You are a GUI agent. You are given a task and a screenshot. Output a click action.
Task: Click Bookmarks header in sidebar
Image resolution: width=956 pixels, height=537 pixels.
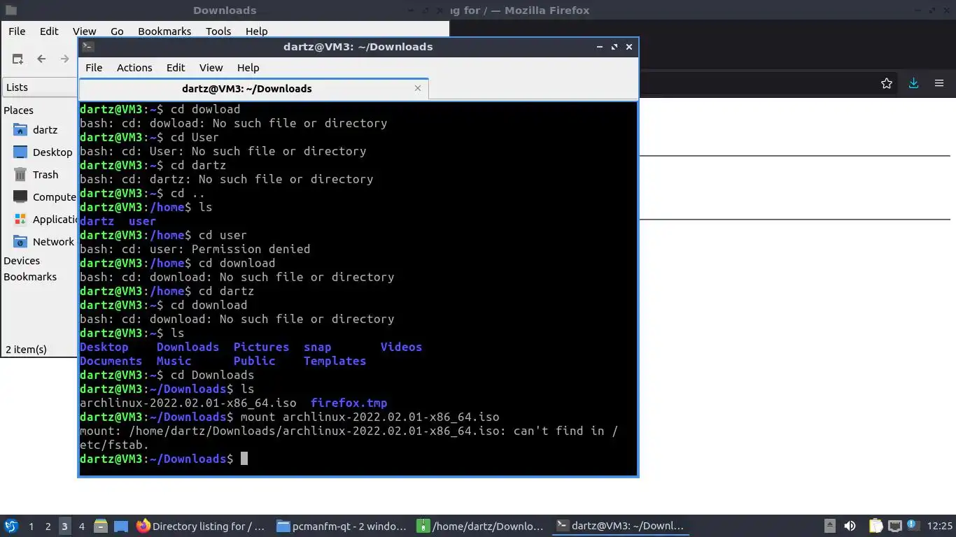point(30,277)
